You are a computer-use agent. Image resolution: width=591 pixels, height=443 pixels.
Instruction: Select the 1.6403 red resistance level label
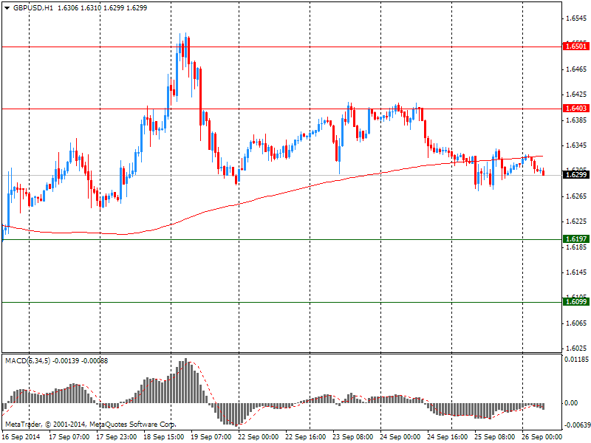(576, 109)
